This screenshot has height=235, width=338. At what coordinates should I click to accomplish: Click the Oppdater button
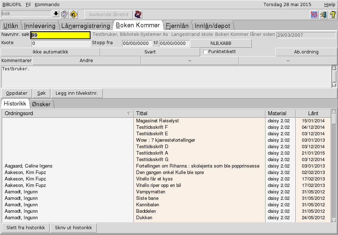coord(17,93)
